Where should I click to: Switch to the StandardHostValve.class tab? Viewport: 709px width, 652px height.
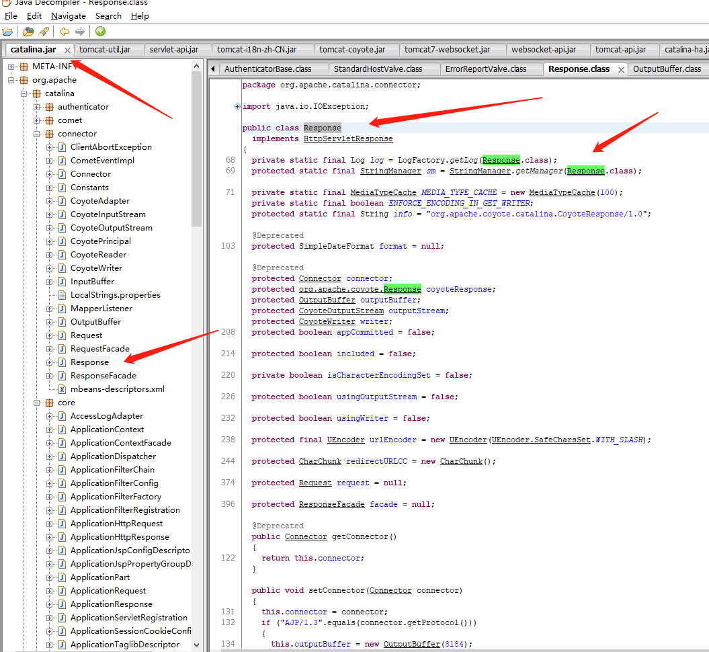click(378, 69)
